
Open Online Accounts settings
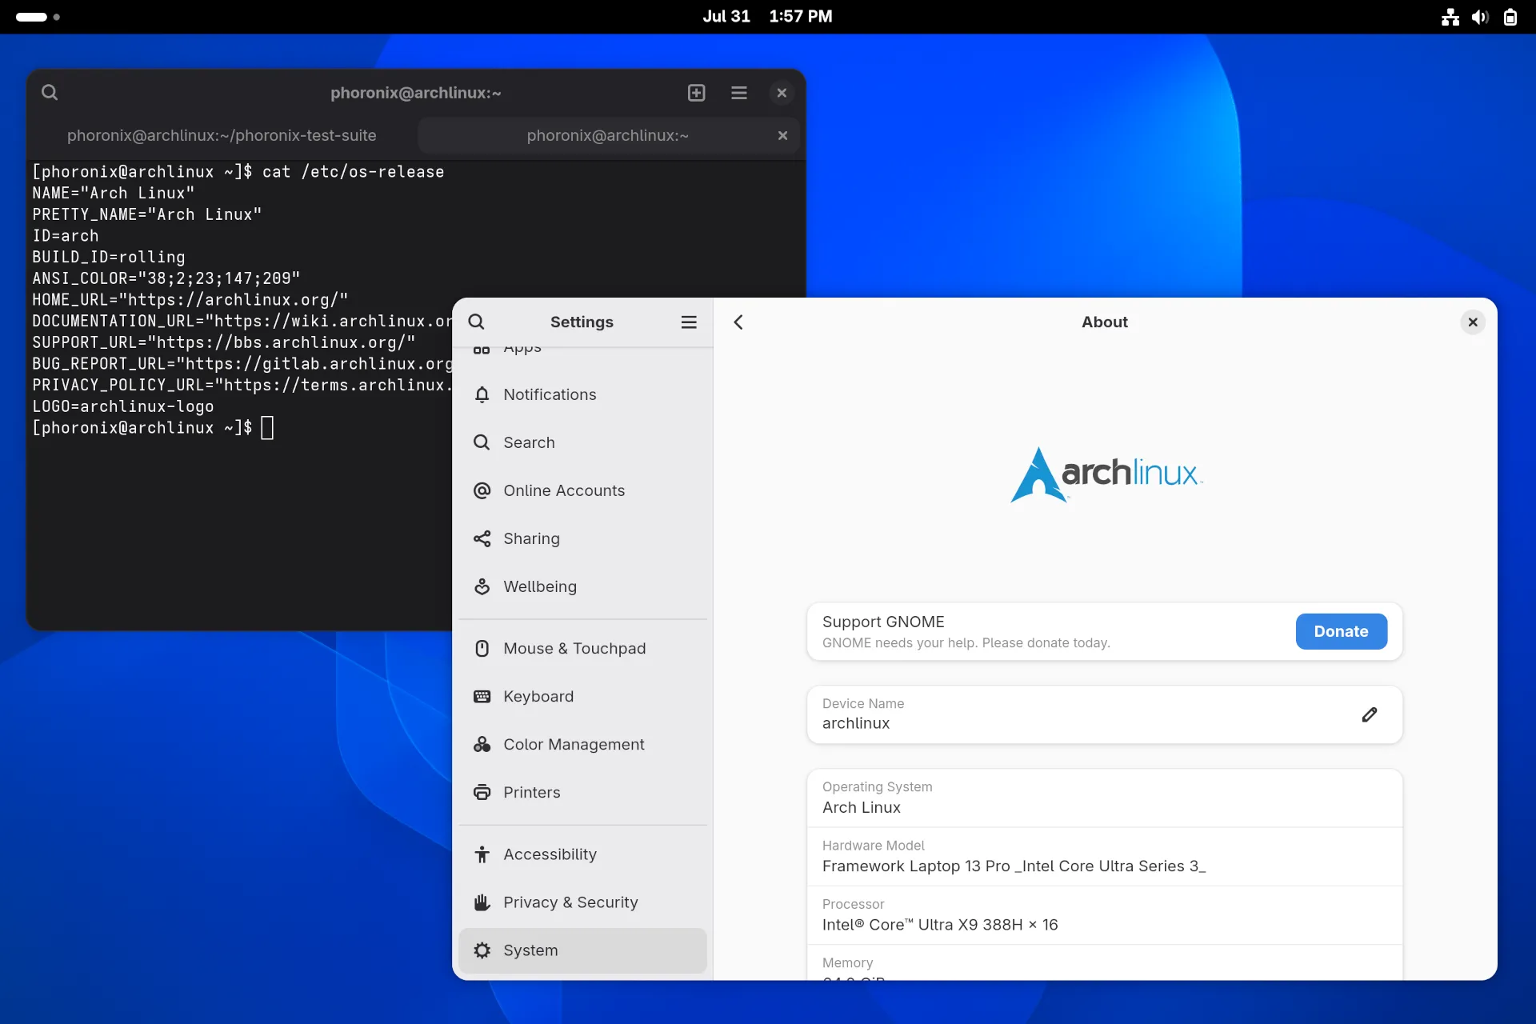(x=582, y=490)
